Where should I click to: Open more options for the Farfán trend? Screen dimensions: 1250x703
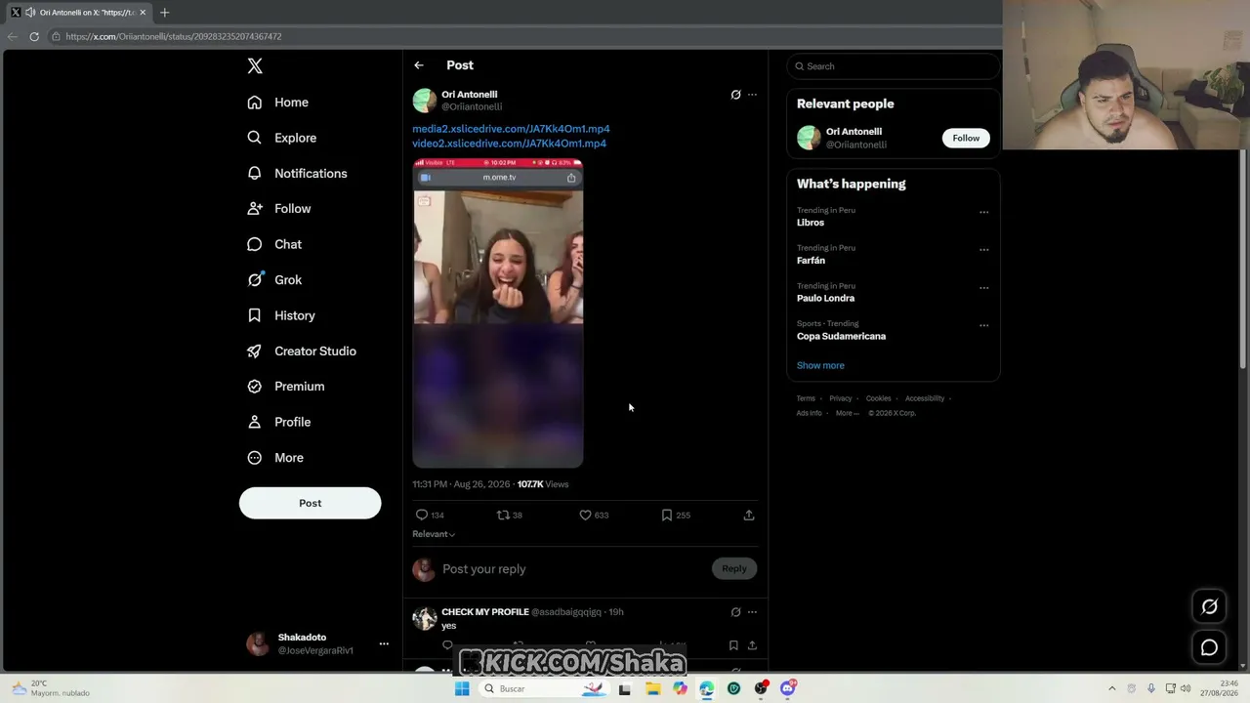click(x=983, y=250)
